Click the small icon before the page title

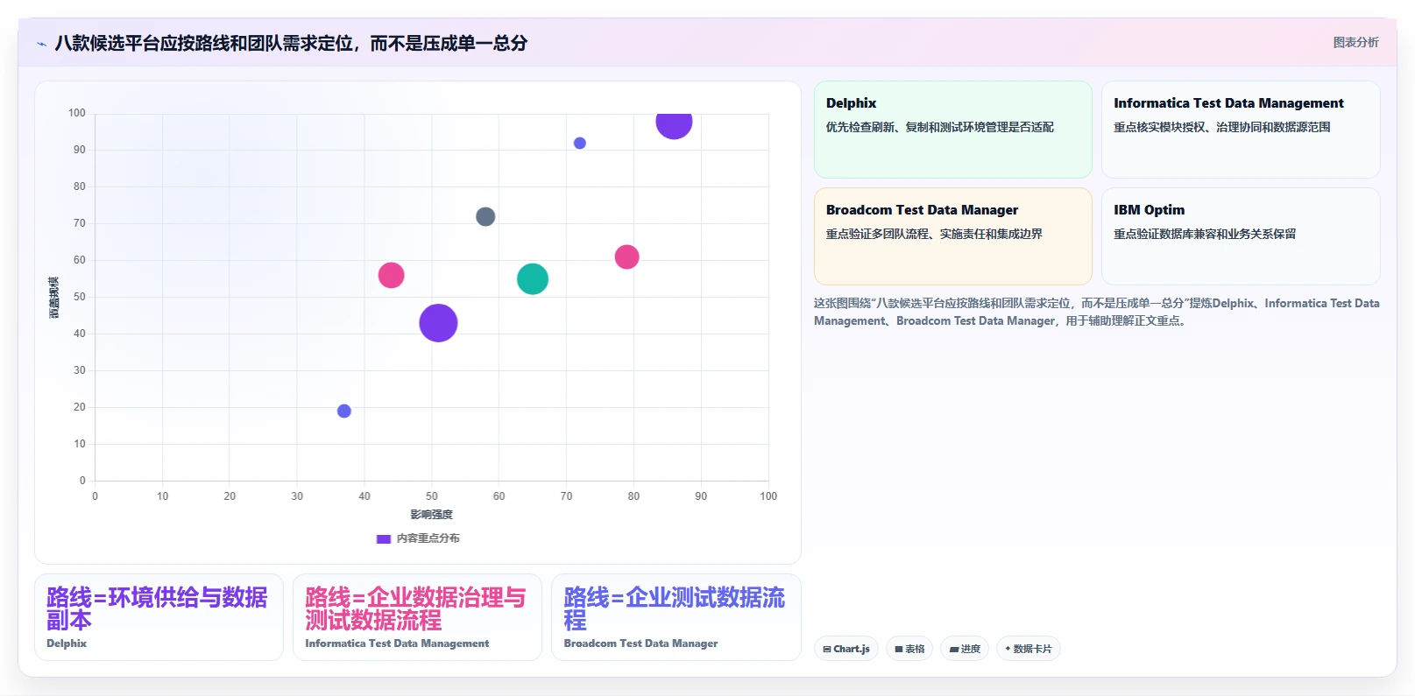pyautogui.click(x=41, y=44)
